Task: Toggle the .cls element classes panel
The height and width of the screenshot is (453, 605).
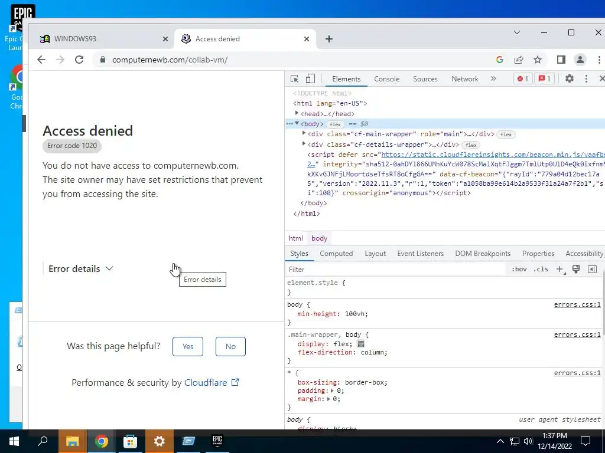Action: (541, 269)
